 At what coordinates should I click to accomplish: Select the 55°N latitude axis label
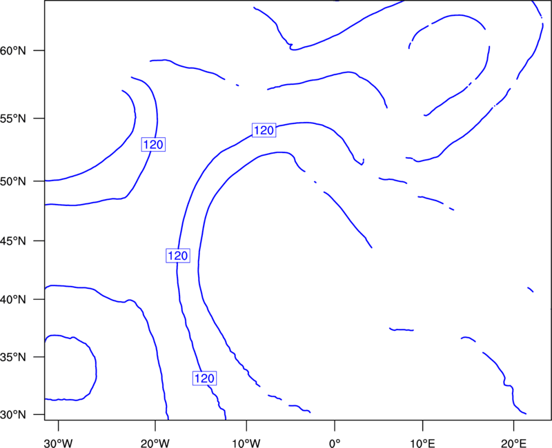pos(13,119)
